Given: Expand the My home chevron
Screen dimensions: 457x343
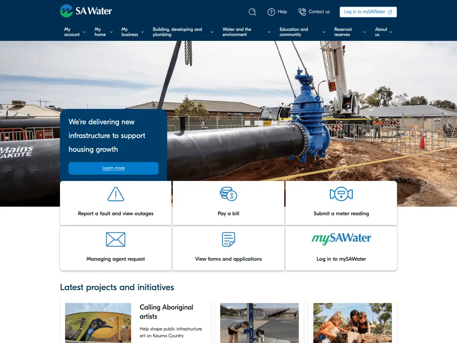Looking at the screenshot, I should tap(111, 32).
